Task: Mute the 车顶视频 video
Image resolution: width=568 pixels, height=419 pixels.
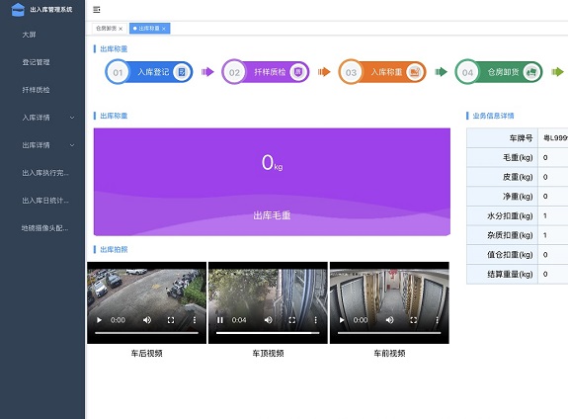Action: pyautogui.click(x=269, y=320)
